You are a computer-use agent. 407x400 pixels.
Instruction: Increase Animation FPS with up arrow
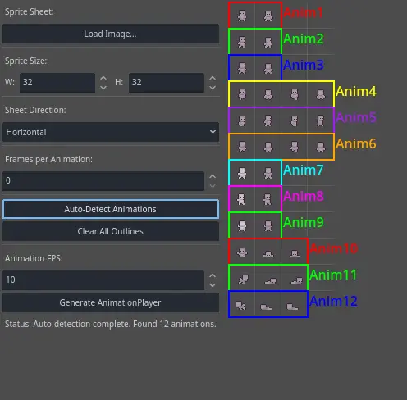click(x=213, y=275)
